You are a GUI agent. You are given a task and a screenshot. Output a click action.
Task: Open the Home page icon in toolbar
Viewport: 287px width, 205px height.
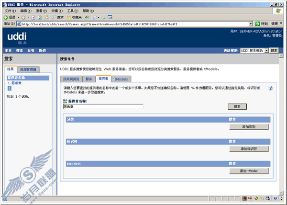point(46,17)
